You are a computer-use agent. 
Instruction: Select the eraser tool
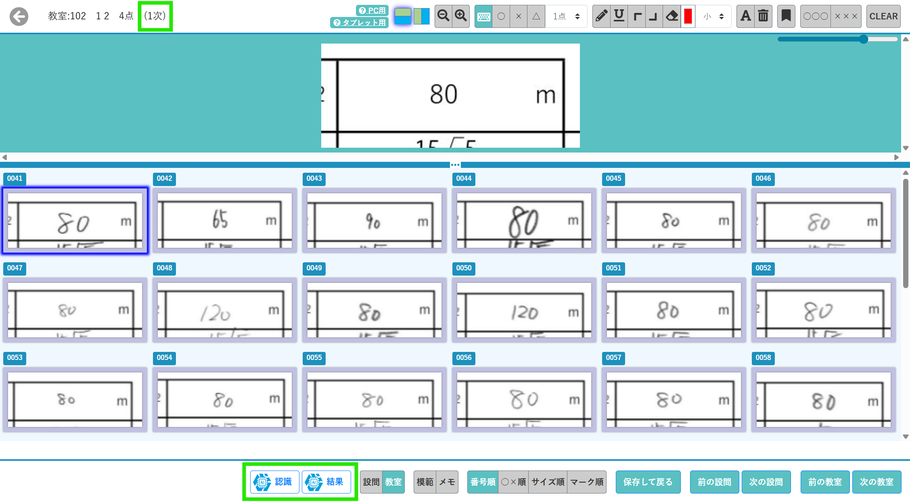pos(672,16)
